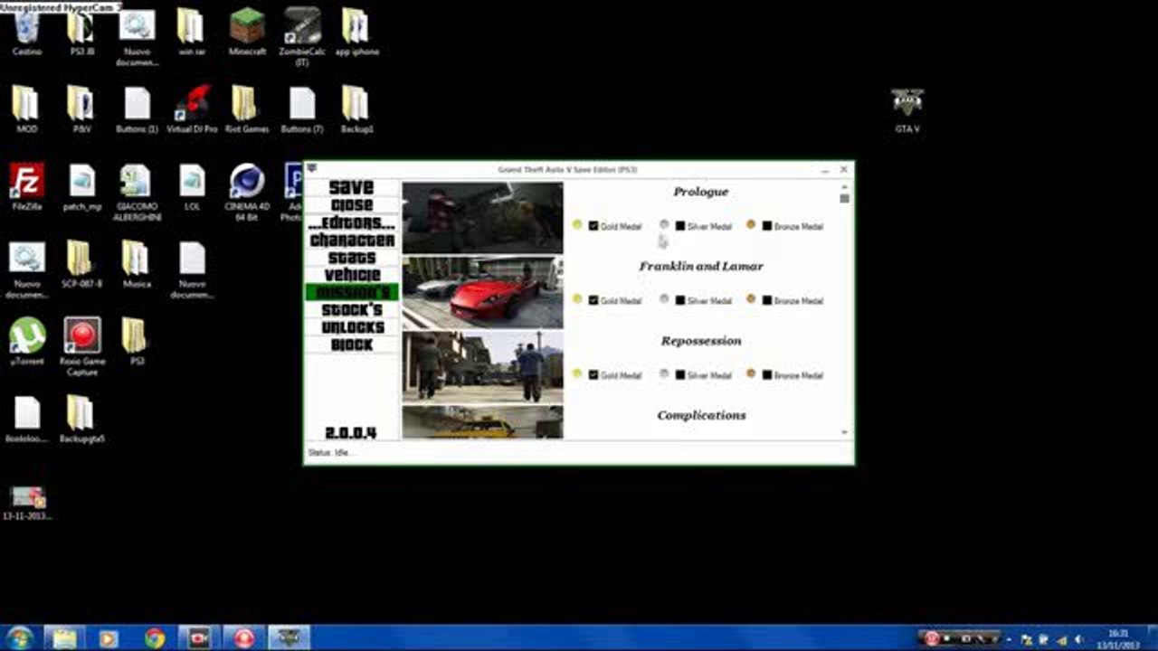Image resolution: width=1158 pixels, height=651 pixels.
Task: Toggle the Repossession Bronze Medal checkbox
Action: (x=767, y=375)
